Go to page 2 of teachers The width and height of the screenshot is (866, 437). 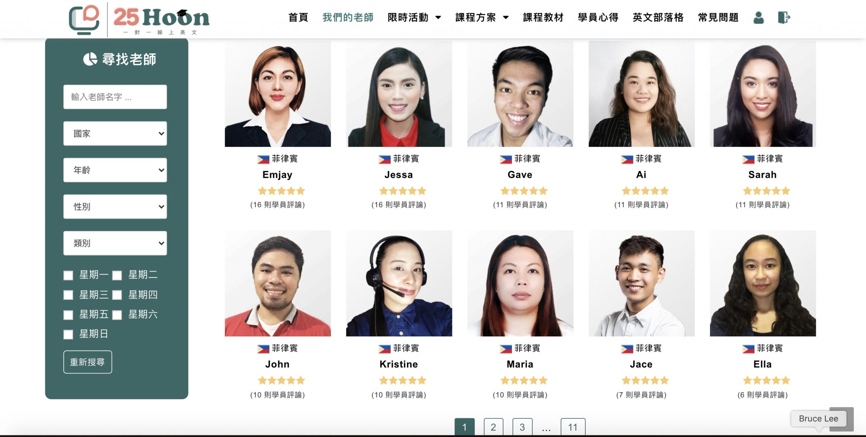[x=493, y=427]
